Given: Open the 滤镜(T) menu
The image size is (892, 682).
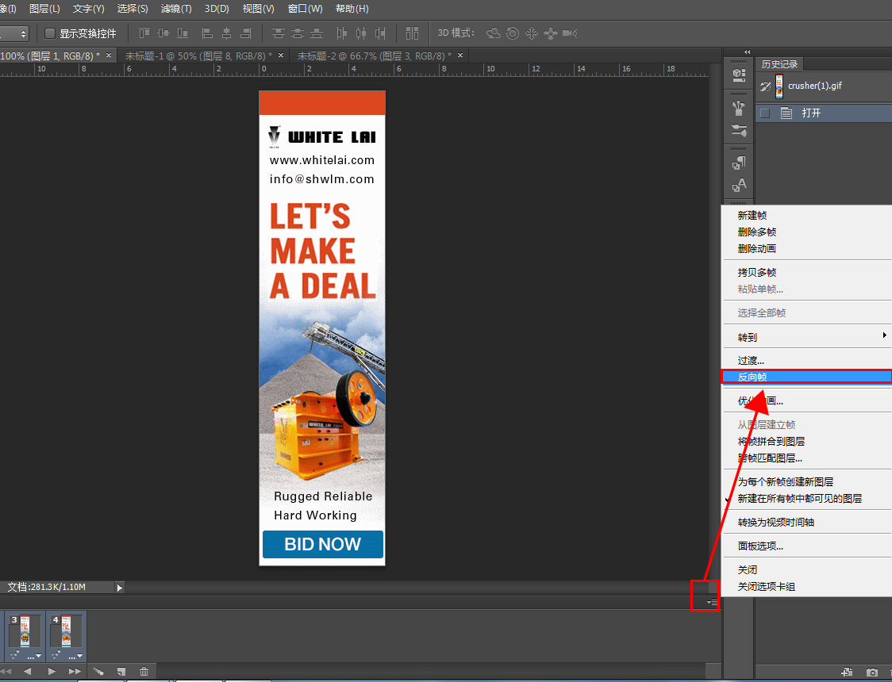Looking at the screenshot, I should click(x=176, y=9).
